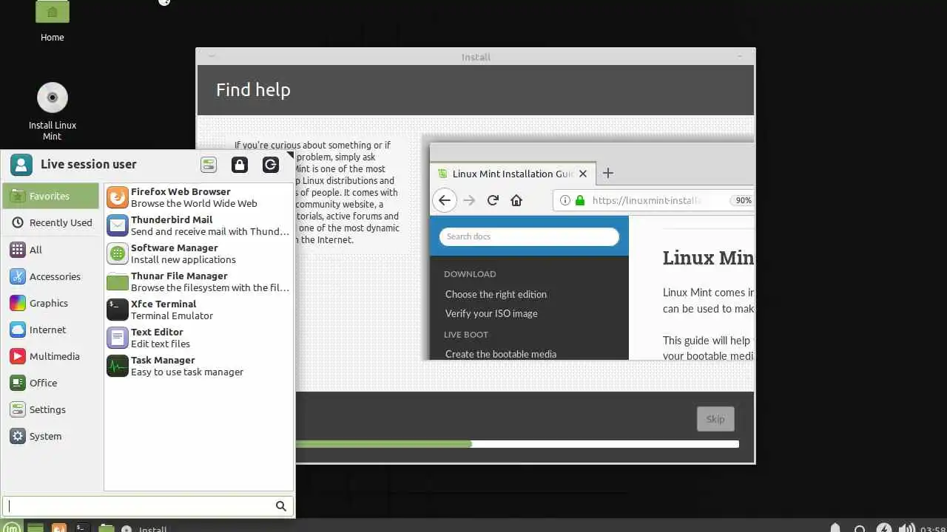Click the terminal launcher on the panel

[x=83, y=528]
